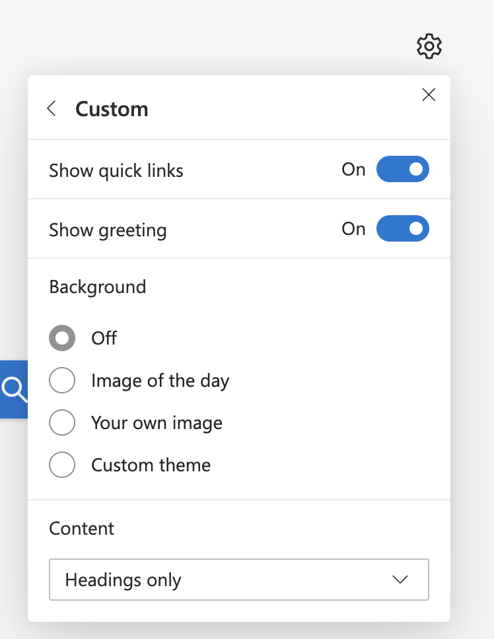Click the Custom panel title
The image size is (494, 639).
tap(112, 109)
